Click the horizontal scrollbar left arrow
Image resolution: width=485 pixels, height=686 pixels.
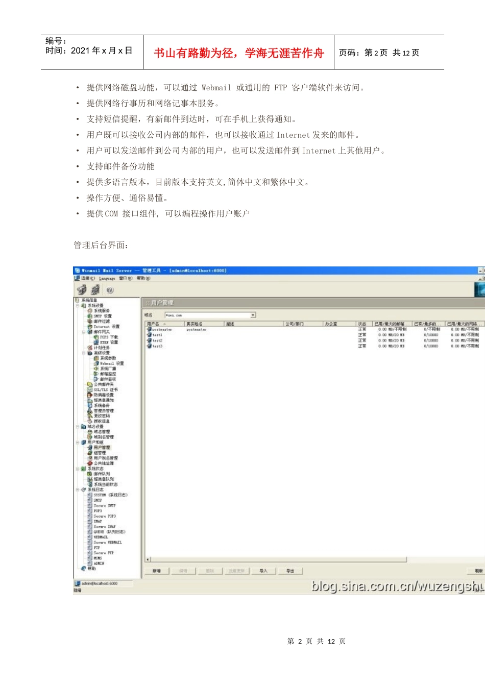(x=148, y=559)
